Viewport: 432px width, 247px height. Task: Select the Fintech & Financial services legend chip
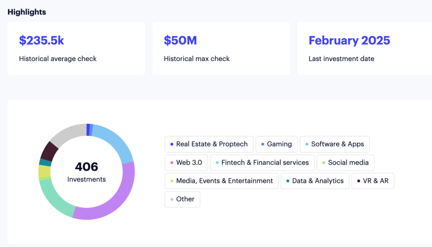[x=262, y=162]
